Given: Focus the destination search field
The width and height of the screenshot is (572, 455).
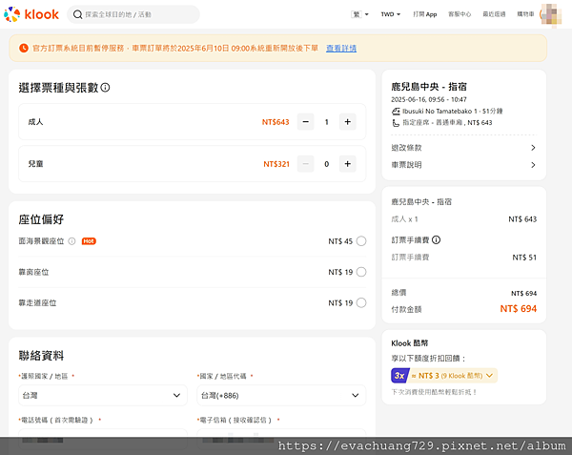Looking at the screenshot, I should 133,14.
